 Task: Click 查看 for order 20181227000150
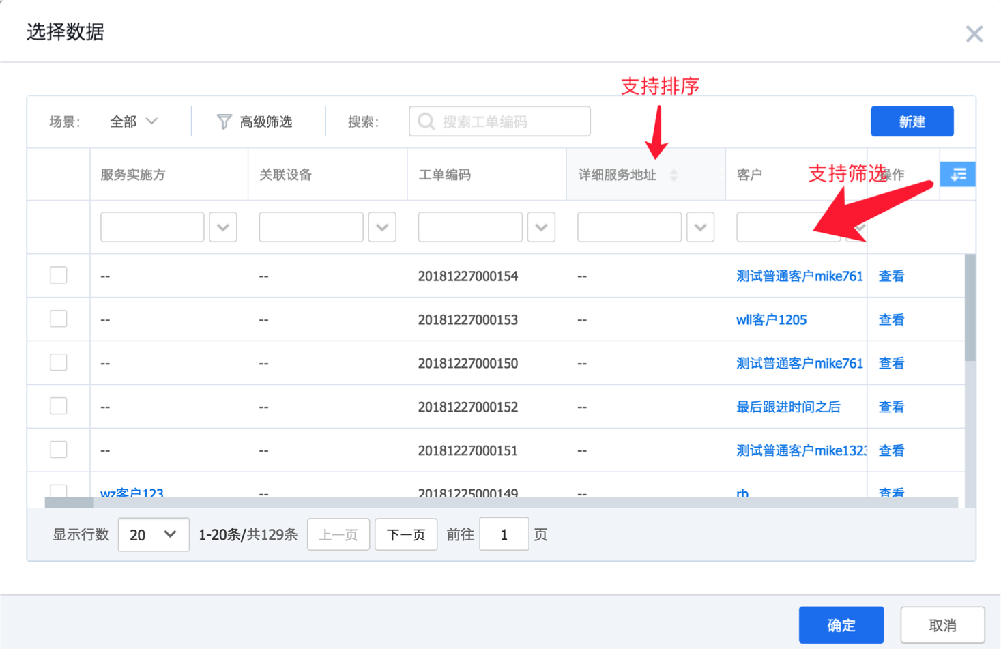[x=891, y=364]
